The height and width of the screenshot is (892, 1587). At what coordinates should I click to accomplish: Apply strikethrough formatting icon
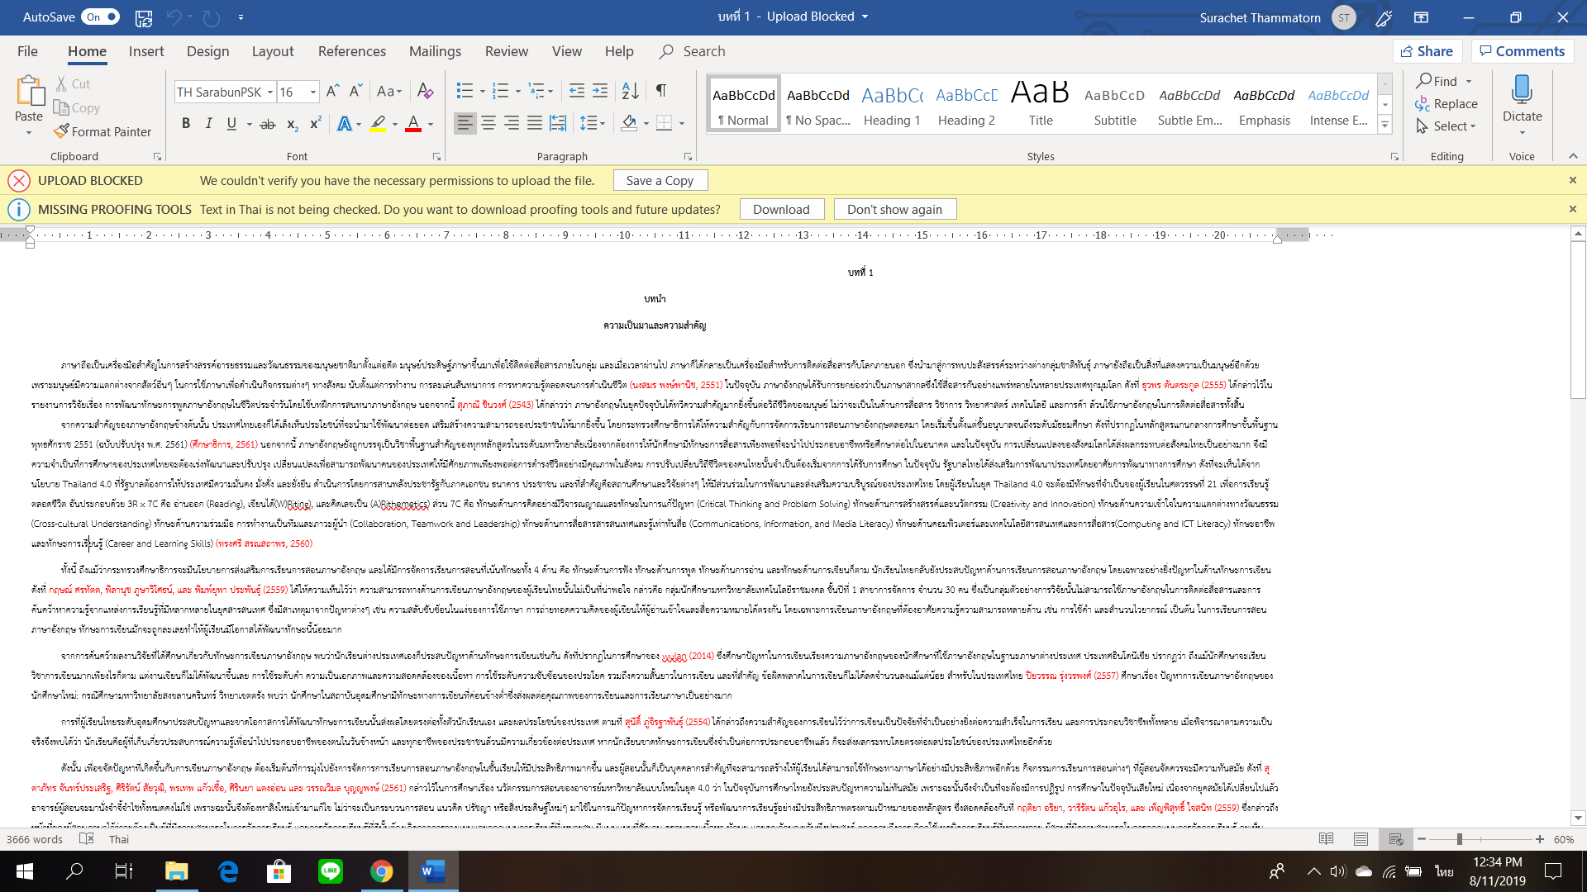[267, 124]
